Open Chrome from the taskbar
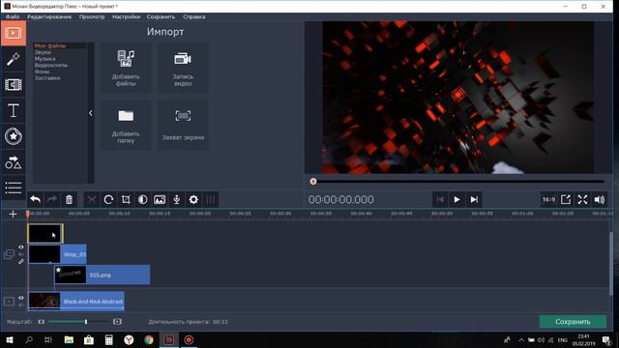The height and width of the screenshot is (348, 619). point(149,339)
